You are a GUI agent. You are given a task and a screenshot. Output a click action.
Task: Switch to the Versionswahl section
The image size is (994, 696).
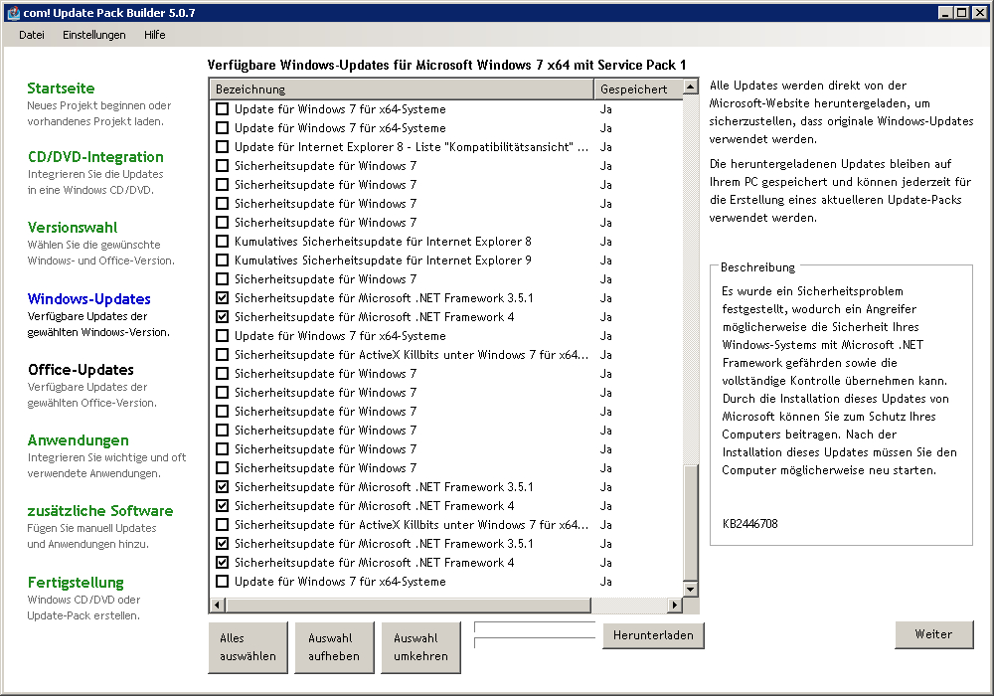coord(73,227)
